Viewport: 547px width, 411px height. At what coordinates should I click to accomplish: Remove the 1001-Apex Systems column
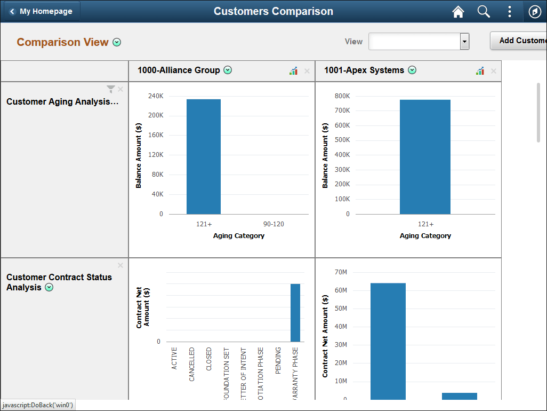click(x=493, y=70)
